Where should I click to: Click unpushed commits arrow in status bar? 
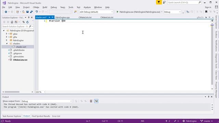point(168,121)
